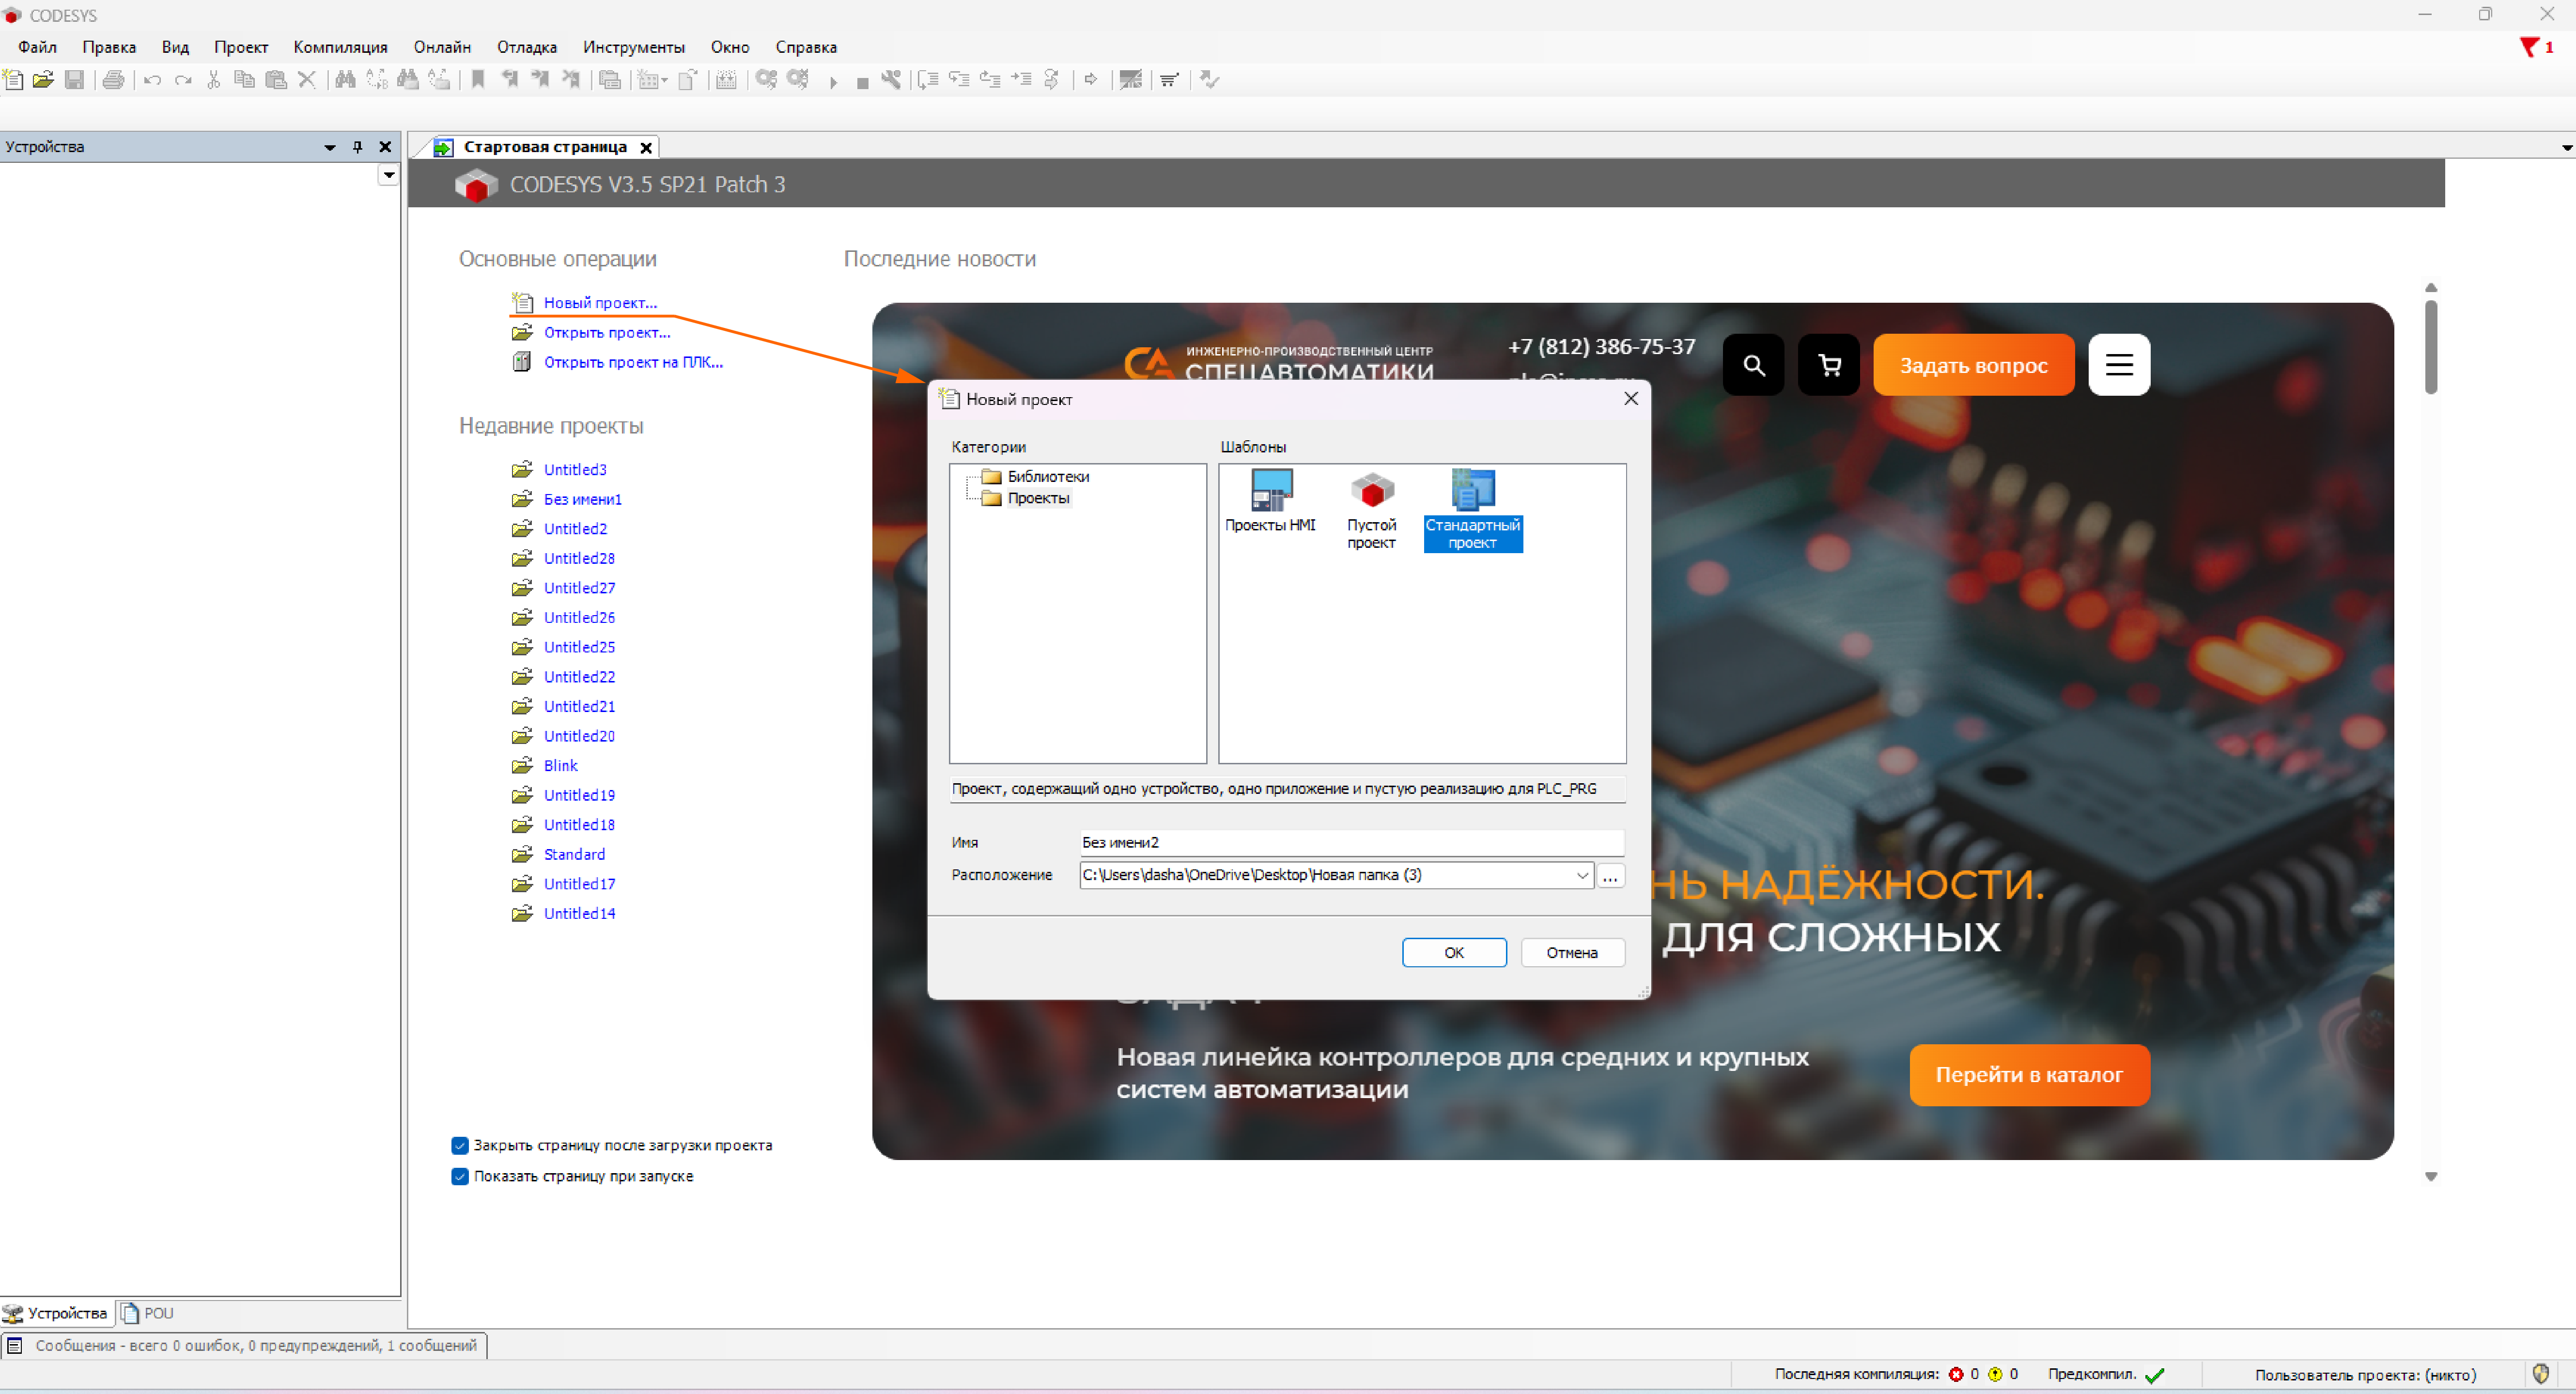The image size is (2576, 1394).
Task: Select the Стартовая страница tab
Action: pyautogui.click(x=545, y=147)
